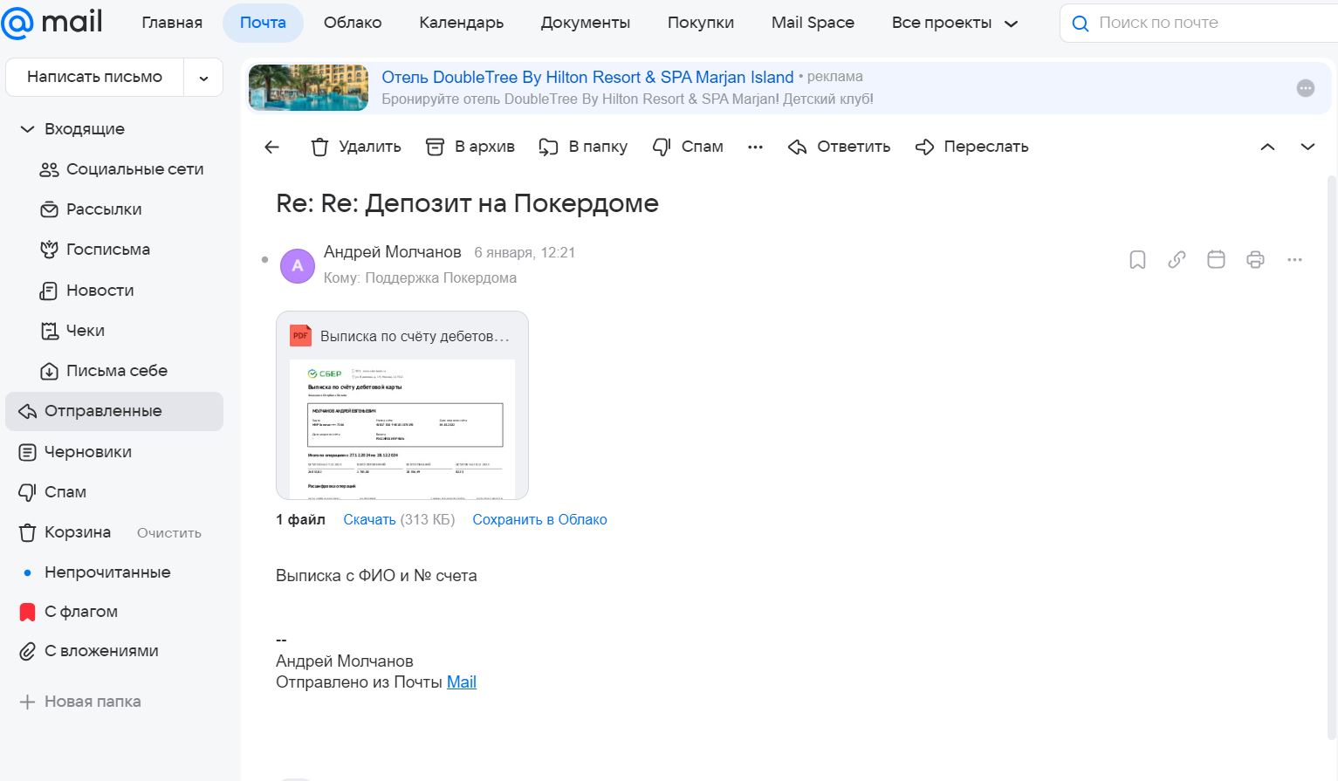Open the Корзина folder
Image resolution: width=1338 pixels, height=781 pixels.
click(78, 532)
